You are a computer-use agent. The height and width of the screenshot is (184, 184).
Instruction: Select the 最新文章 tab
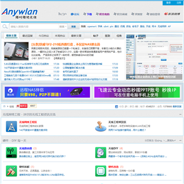click(76, 36)
